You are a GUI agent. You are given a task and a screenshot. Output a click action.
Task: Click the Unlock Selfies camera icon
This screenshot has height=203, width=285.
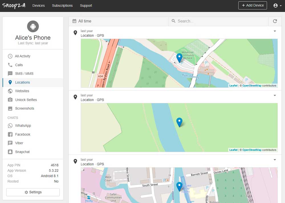tap(10, 100)
